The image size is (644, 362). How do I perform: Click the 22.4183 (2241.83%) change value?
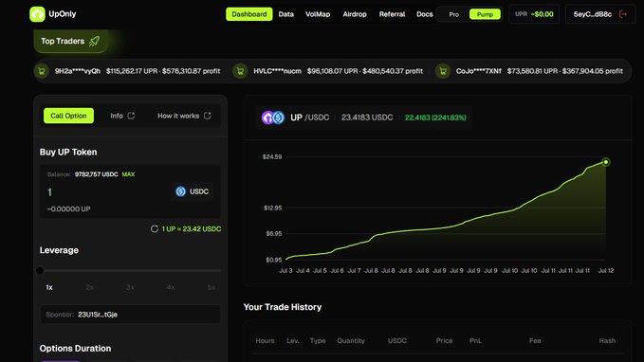435,118
